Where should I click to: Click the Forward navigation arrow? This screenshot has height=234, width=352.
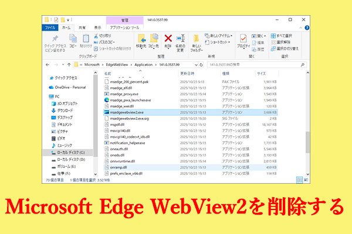click(x=56, y=65)
